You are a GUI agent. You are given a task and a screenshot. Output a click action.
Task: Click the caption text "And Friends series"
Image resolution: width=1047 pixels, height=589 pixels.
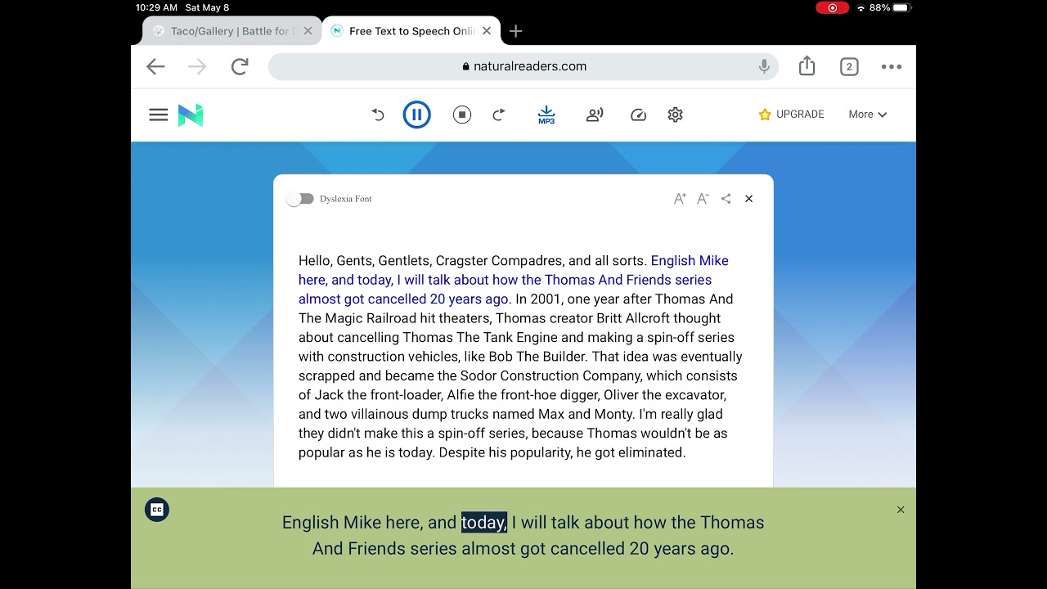click(384, 548)
